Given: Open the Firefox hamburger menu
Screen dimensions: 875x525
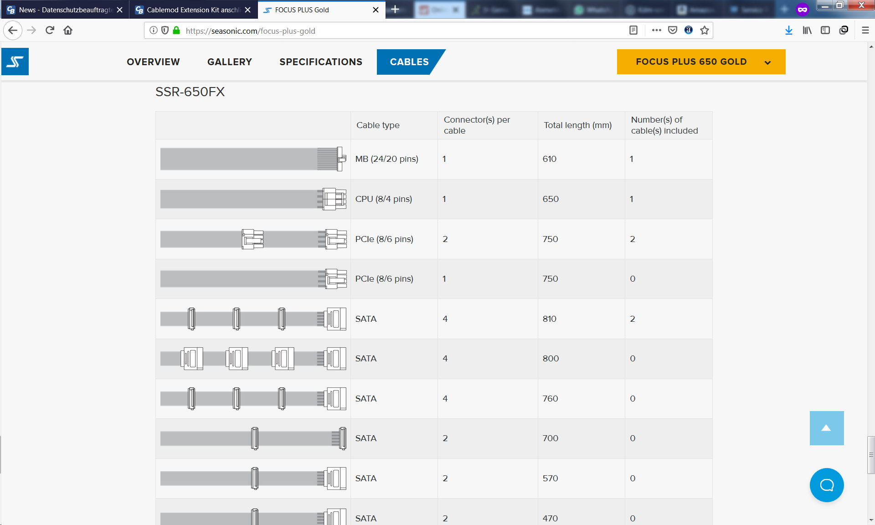Looking at the screenshot, I should [x=865, y=31].
